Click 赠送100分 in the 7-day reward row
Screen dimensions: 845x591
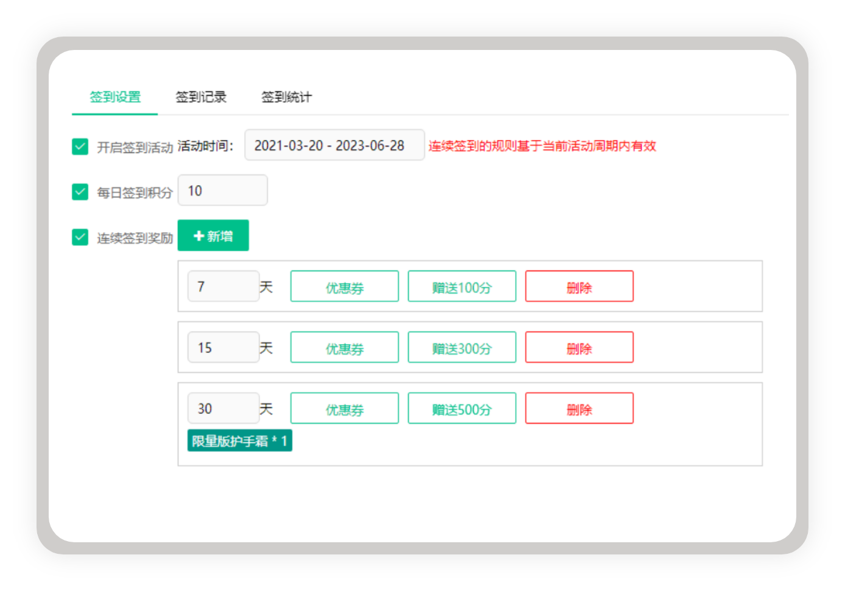[x=461, y=286]
